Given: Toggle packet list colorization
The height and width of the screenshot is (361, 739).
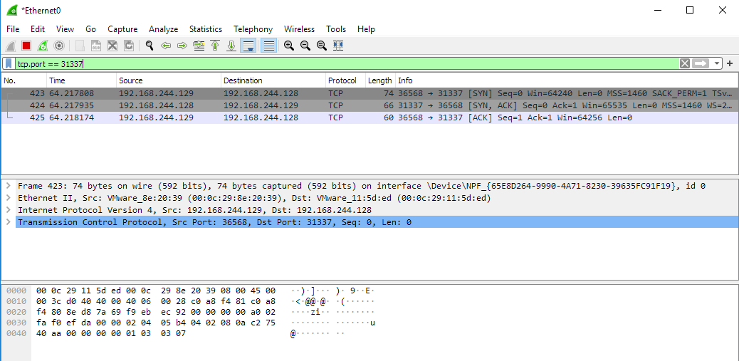Looking at the screenshot, I should (268, 46).
